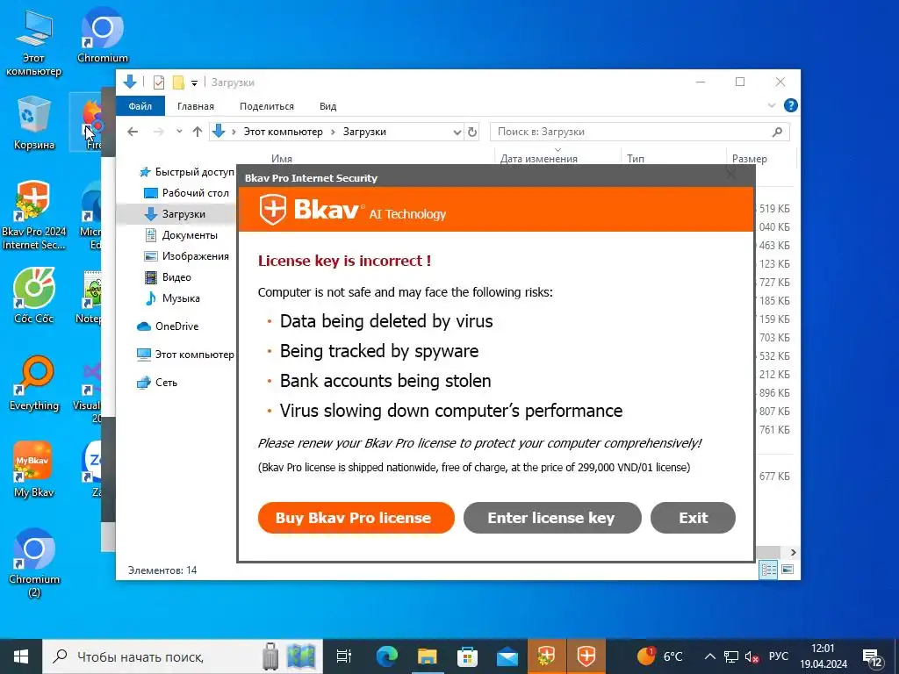Select Этот компьютер in navigation pane
This screenshot has width=899, height=674.
pos(186,355)
